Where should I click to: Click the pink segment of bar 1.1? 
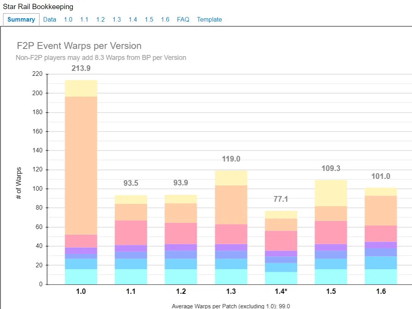[131, 233]
